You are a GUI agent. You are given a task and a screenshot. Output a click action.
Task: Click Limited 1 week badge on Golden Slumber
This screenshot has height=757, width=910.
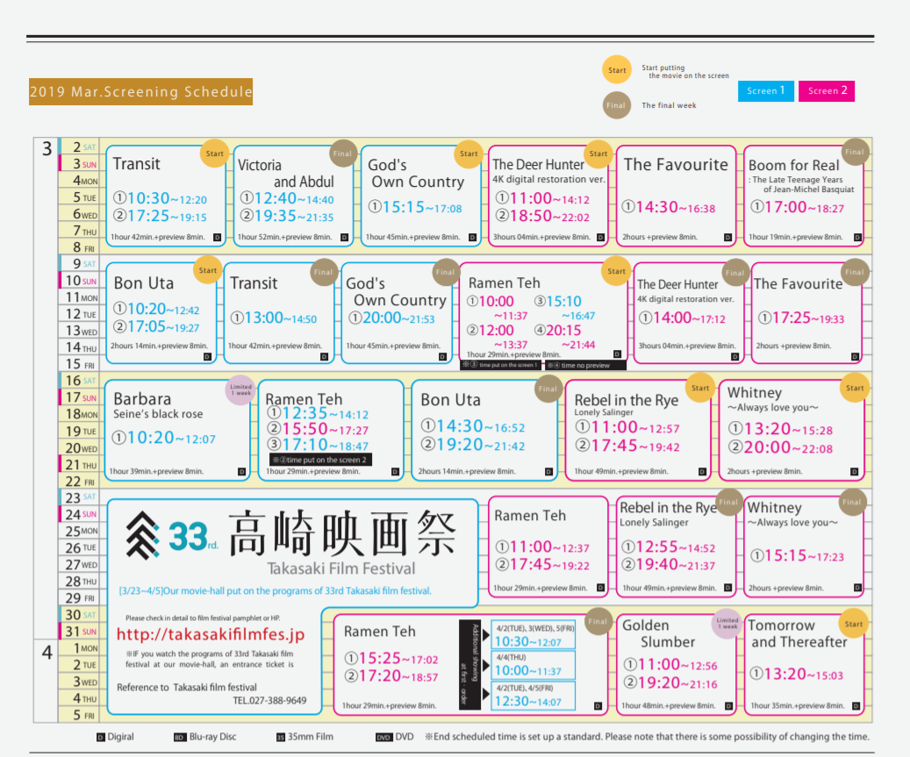pos(727,624)
